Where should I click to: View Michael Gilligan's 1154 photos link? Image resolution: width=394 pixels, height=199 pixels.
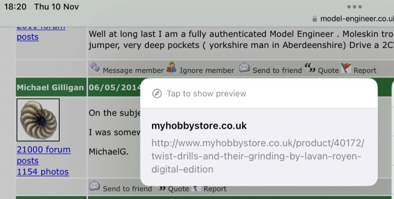pos(43,172)
